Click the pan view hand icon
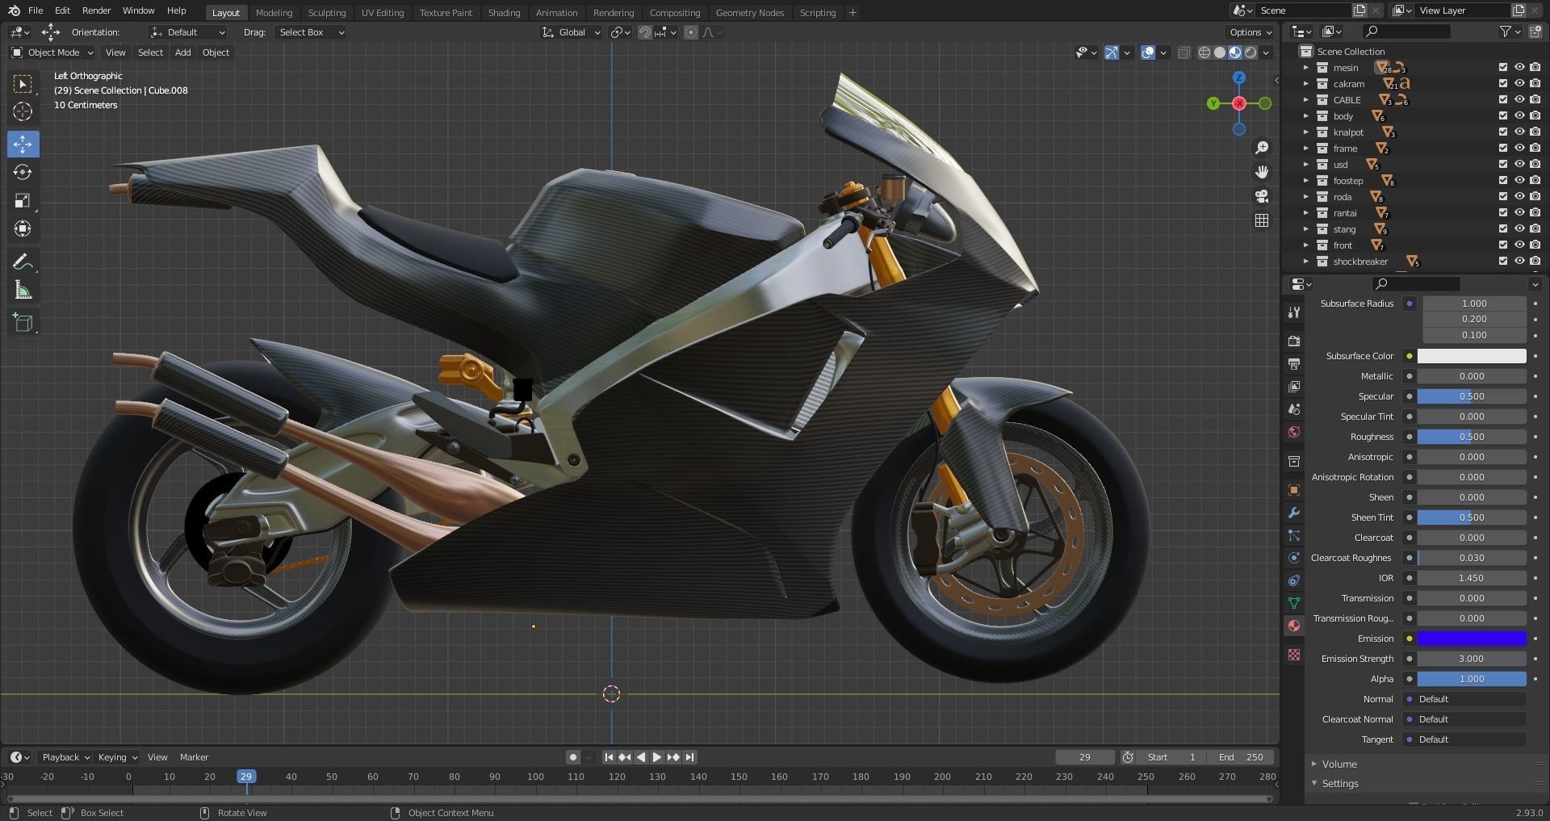 [1262, 172]
